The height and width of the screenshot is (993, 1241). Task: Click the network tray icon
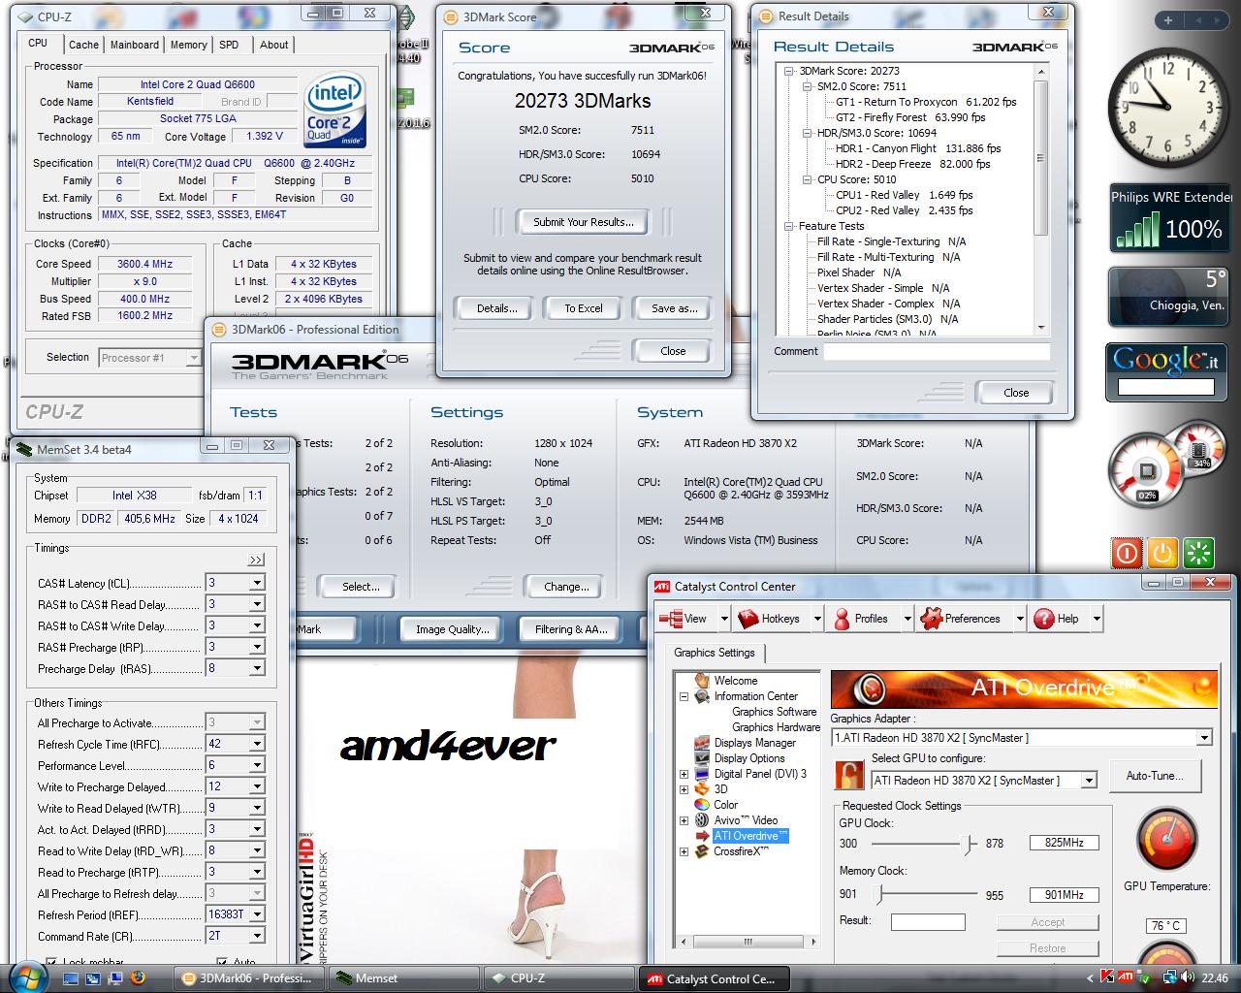[x=1172, y=977]
